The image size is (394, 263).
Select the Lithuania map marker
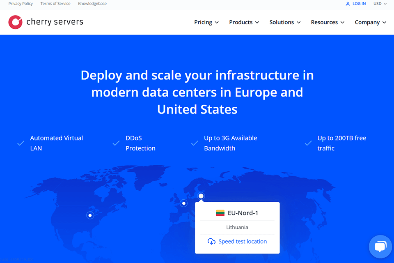(201, 196)
